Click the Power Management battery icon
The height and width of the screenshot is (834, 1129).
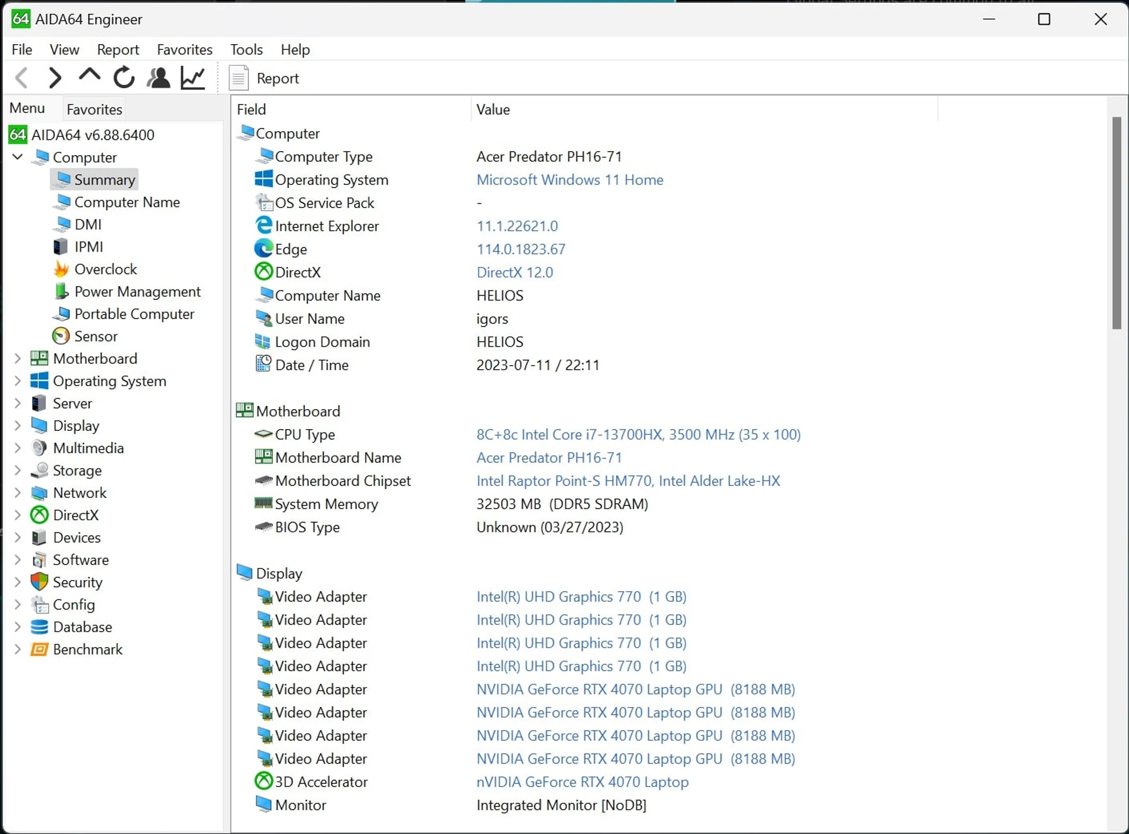point(61,292)
